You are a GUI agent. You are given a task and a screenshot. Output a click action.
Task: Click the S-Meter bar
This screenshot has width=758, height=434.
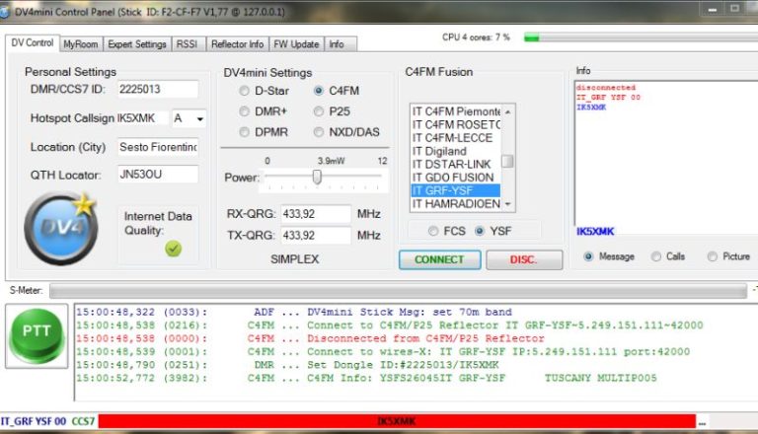tap(398, 290)
